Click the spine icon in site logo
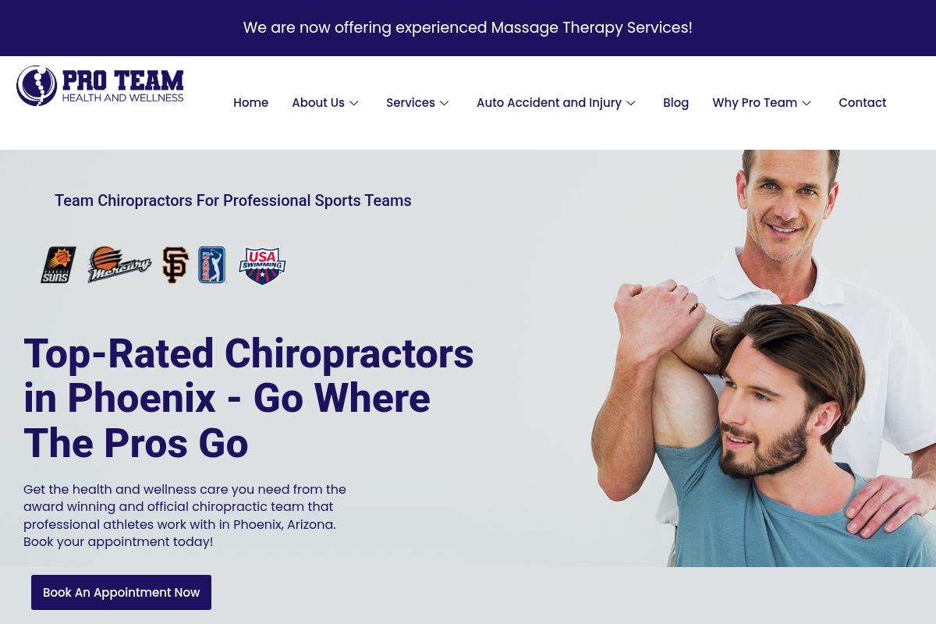The width and height of the screenshot is (936, 624). 37,86
